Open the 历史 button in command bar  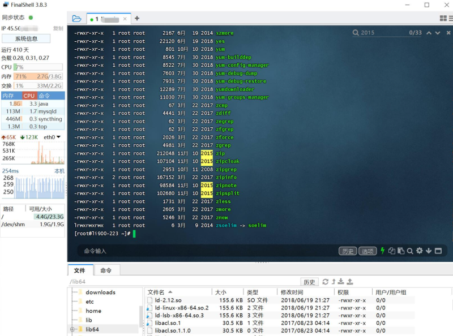coord(348,251)
